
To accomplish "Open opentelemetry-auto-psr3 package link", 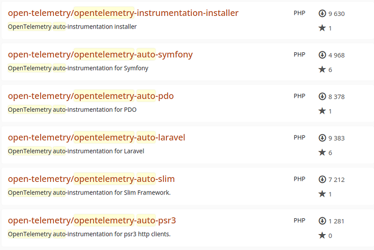I will (x=92, y=221).
